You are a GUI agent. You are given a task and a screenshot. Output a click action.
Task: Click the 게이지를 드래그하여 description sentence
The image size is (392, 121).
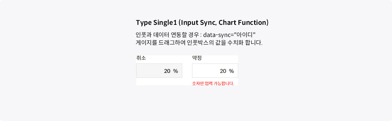[199, 43]
